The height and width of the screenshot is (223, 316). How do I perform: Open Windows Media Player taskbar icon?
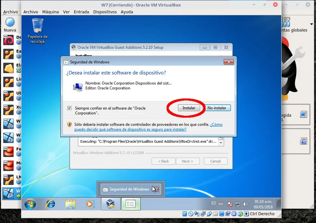coord(90,204)
